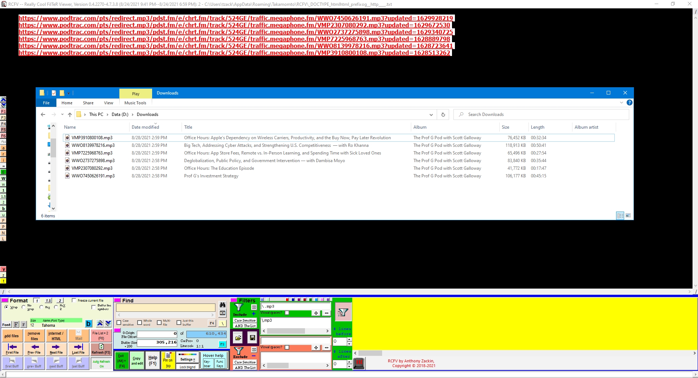
Task: Select the HeX 2 radio button
Action: pyautogui.click(x=56, y=307)
